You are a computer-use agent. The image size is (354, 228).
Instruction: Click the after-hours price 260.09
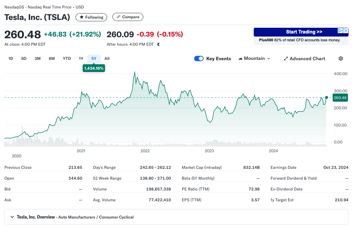120,34
